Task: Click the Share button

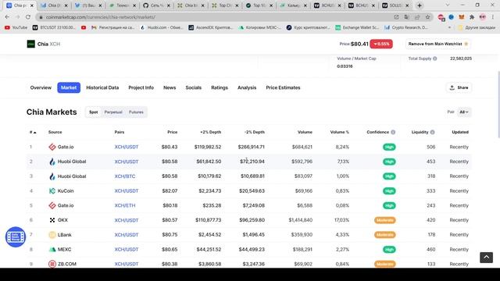Action: 459,87
